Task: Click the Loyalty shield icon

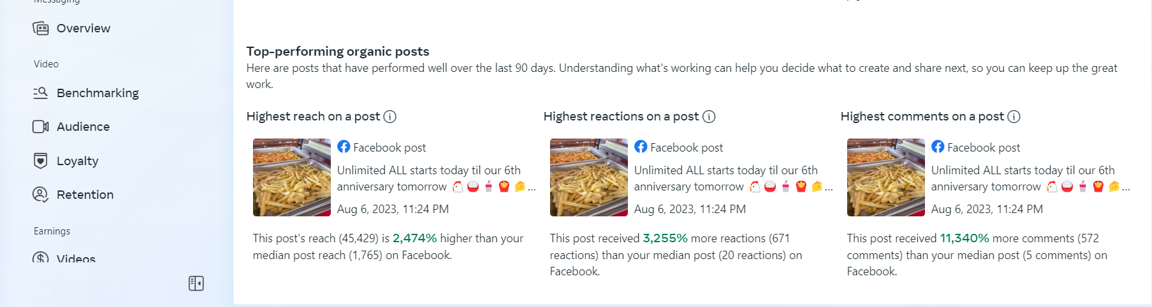Action: [40, 161]
